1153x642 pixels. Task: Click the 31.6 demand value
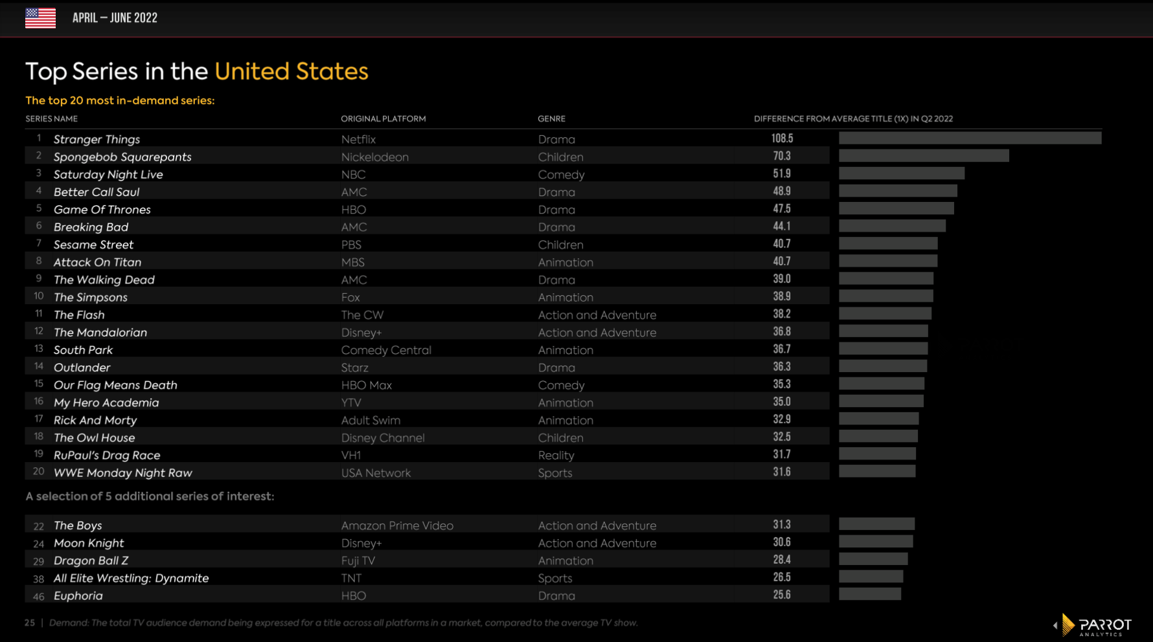tap(782, 471)
